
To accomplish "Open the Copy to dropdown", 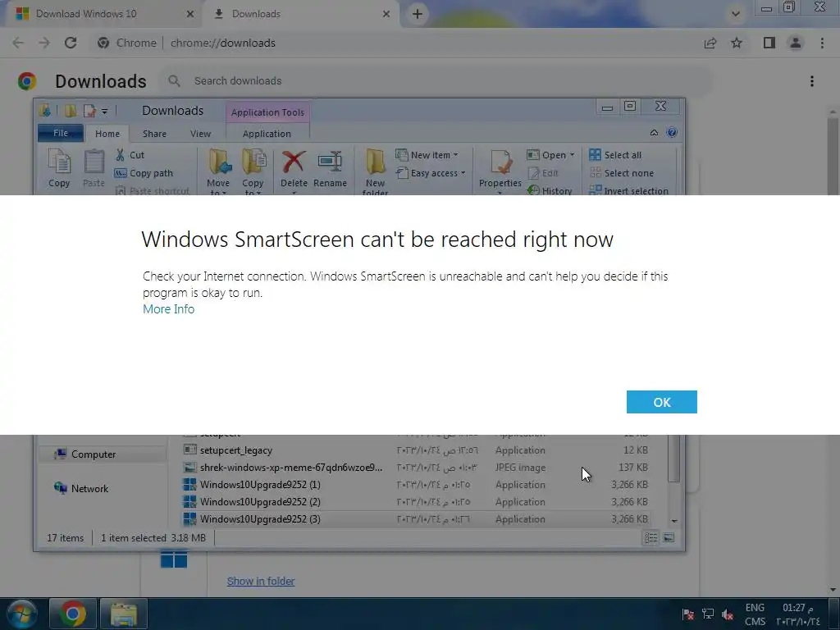I will pyautogui.click(x=253, y=171).
